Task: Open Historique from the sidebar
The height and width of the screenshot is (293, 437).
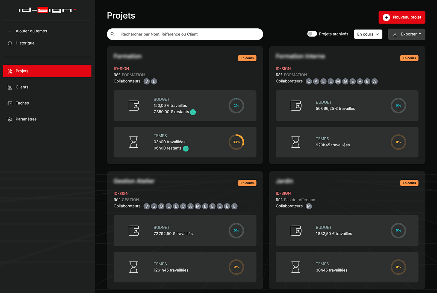Action: [25, 43]
